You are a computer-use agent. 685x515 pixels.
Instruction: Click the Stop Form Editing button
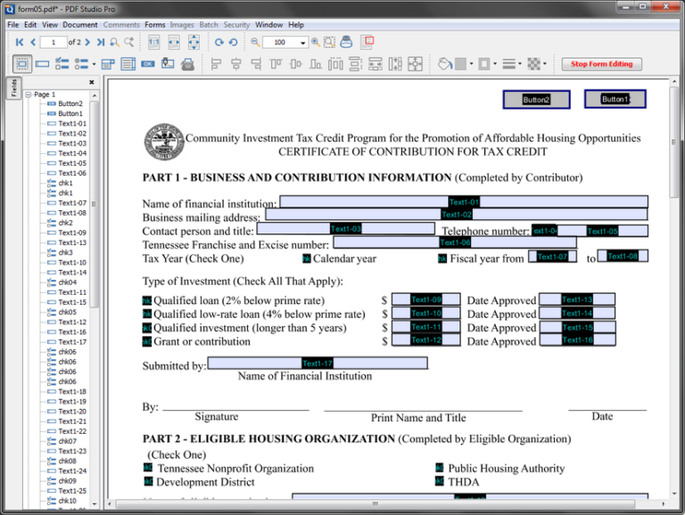click(x=601, y=64)
